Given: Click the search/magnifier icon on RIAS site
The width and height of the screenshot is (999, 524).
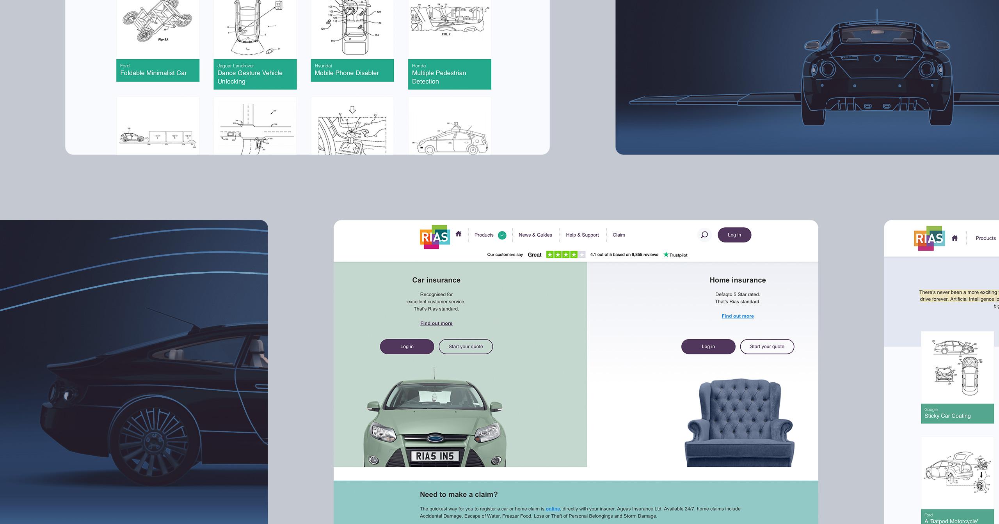Looking at the screenshot, I should click(x=702, y=234).
